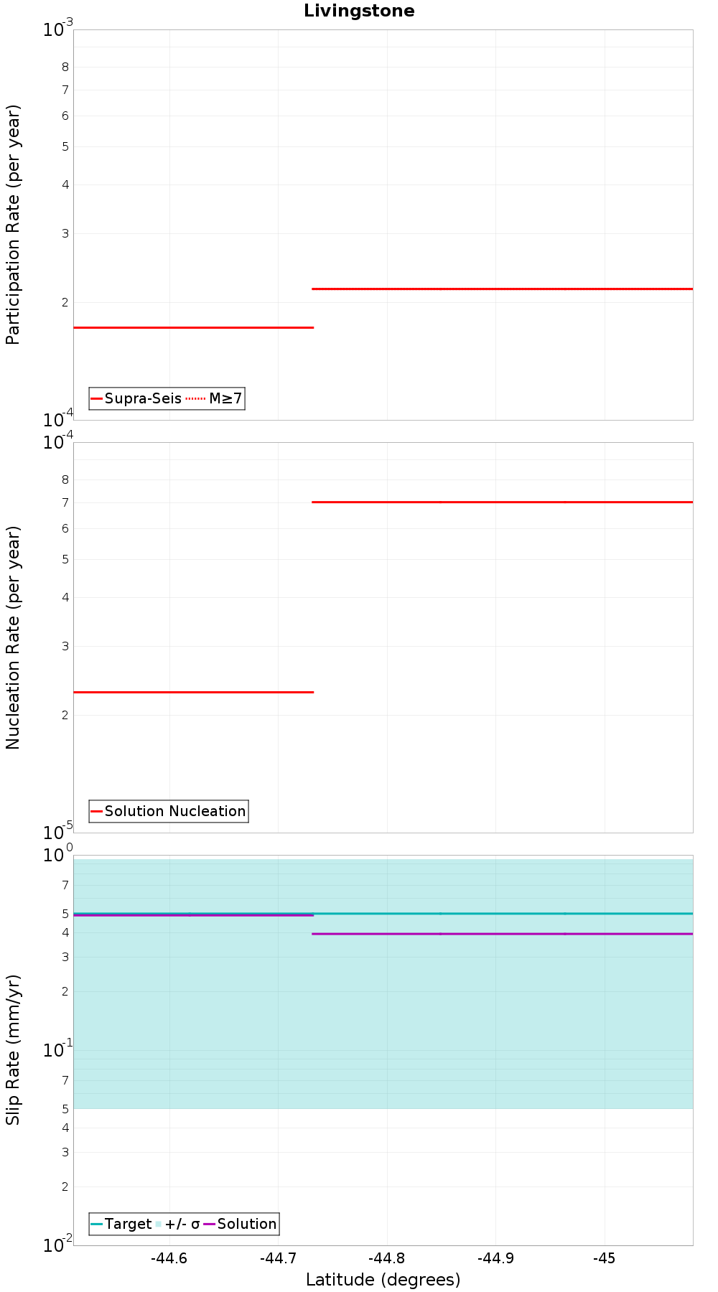Screen dimensions: 718x1292
Task: Click the Nucleation Rate axis label
Action: 13,638
